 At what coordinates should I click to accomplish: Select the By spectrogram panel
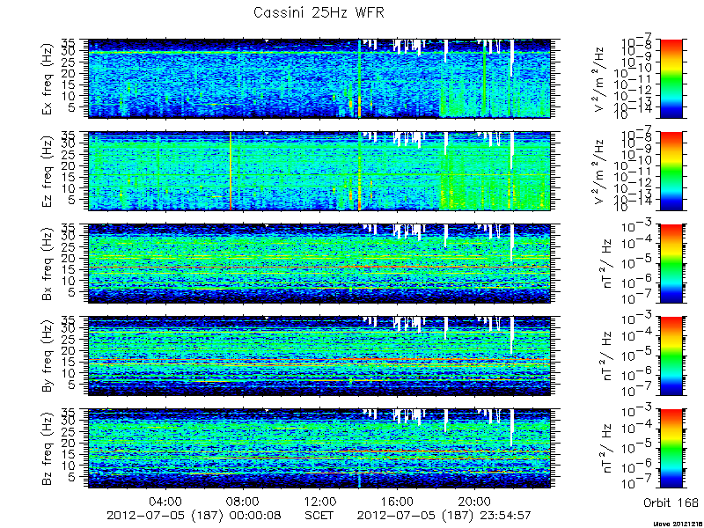(x=319, y=356)
